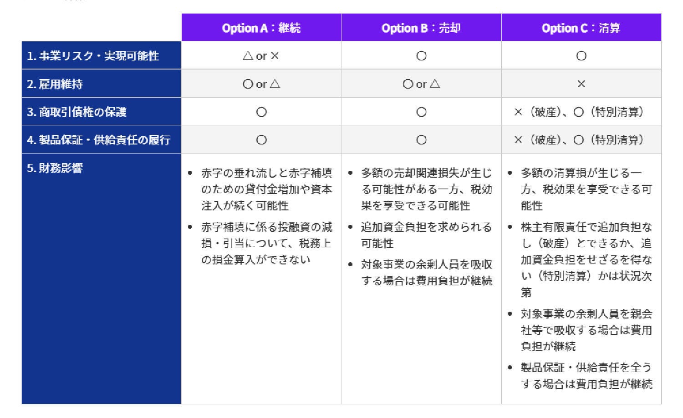The height and width of the screenshot is (418, 683).
Task: Click the × mark for 雇用維持 under Option C
Action: [581, 84]
